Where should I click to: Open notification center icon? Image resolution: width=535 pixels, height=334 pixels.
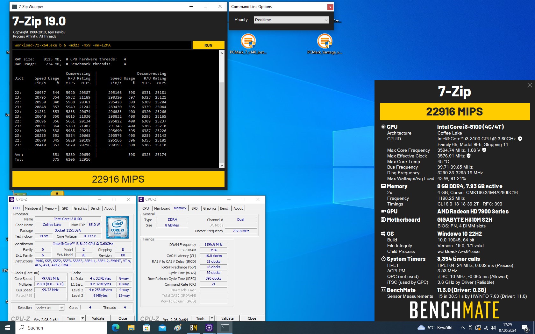point(525,328)
